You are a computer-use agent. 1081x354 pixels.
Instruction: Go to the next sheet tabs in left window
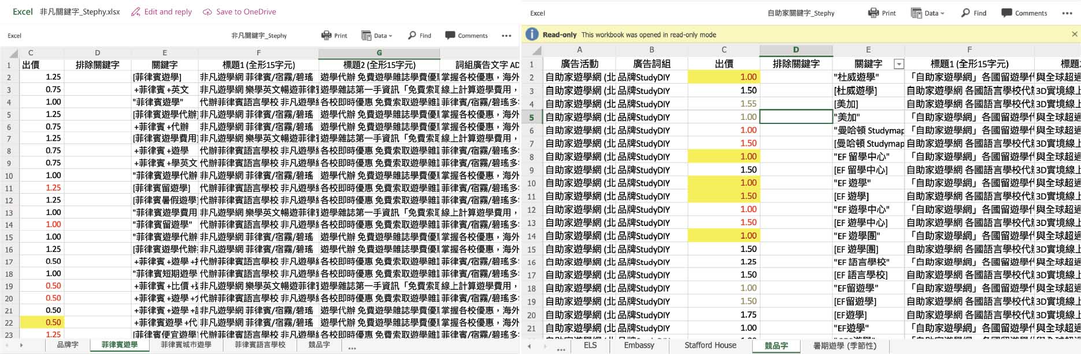(x=21, y=345)
